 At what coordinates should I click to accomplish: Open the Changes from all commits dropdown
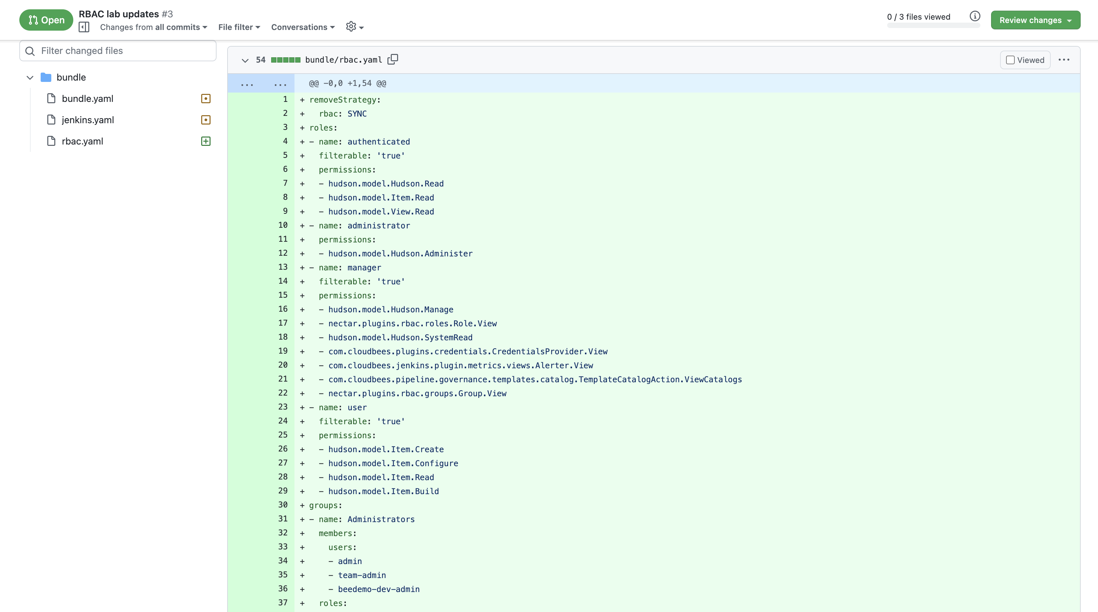pos(154,27)
